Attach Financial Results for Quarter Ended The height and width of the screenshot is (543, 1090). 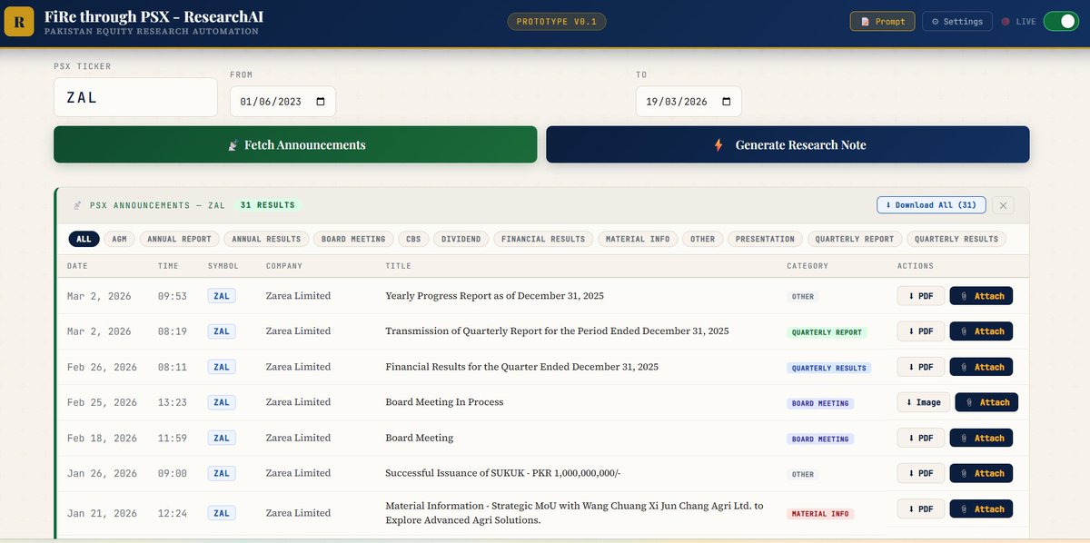(981, 367)
